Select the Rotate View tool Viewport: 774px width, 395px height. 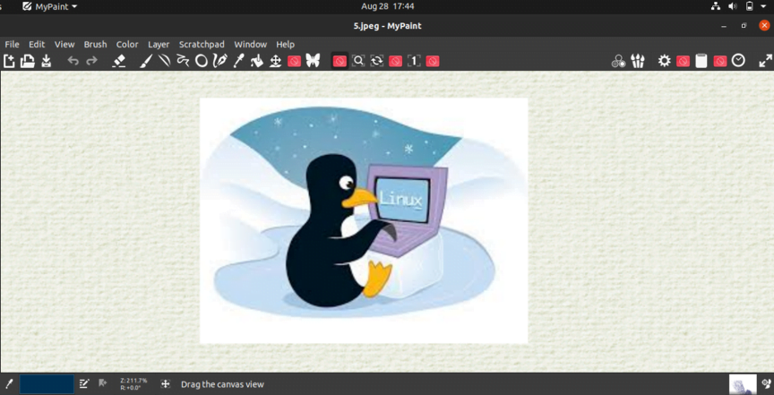point(377,61)
